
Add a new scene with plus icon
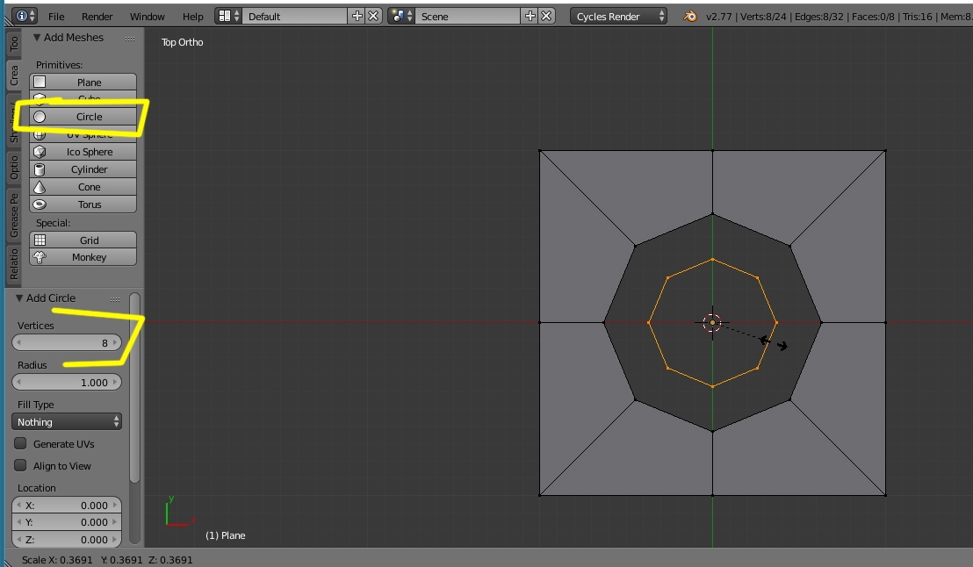pyautogui.click(x=530, y=16)
